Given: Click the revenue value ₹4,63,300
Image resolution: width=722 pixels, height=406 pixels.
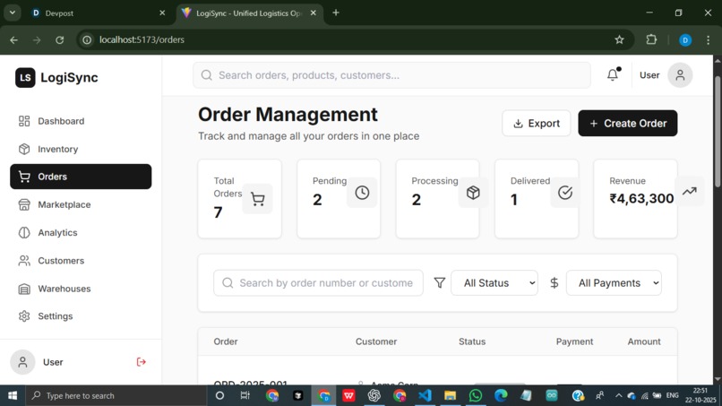Looking at the screenshot, I should 641,199.
